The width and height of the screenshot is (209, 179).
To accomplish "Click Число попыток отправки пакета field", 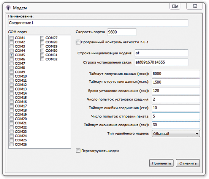I will (x=176, y=116).
